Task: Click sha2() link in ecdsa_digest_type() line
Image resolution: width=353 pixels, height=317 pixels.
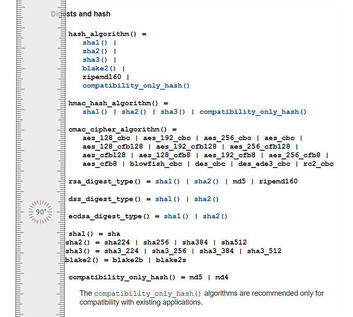Action: click(215, 216)
